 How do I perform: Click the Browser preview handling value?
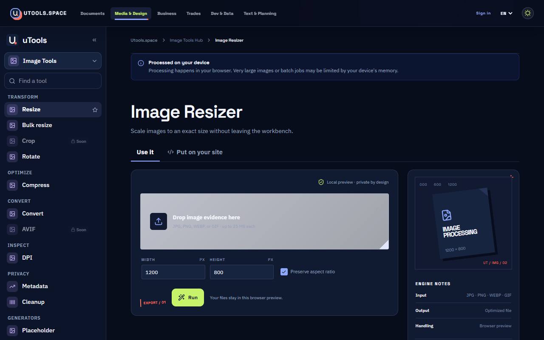pyautogui.click(x=496, y=326)
